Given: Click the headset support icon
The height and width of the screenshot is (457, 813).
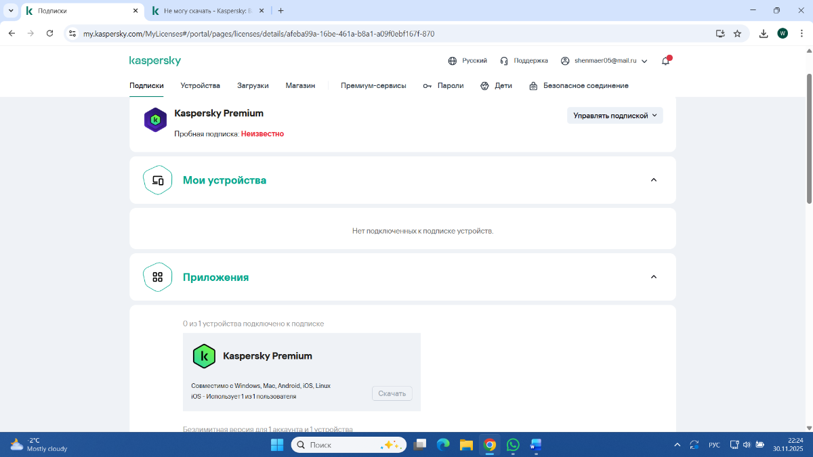Looking at the screenshot, I should click(504, 61).
